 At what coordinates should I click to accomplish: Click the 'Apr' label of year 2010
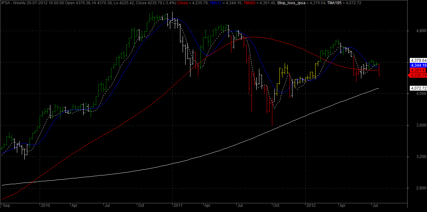pos(74,205)
